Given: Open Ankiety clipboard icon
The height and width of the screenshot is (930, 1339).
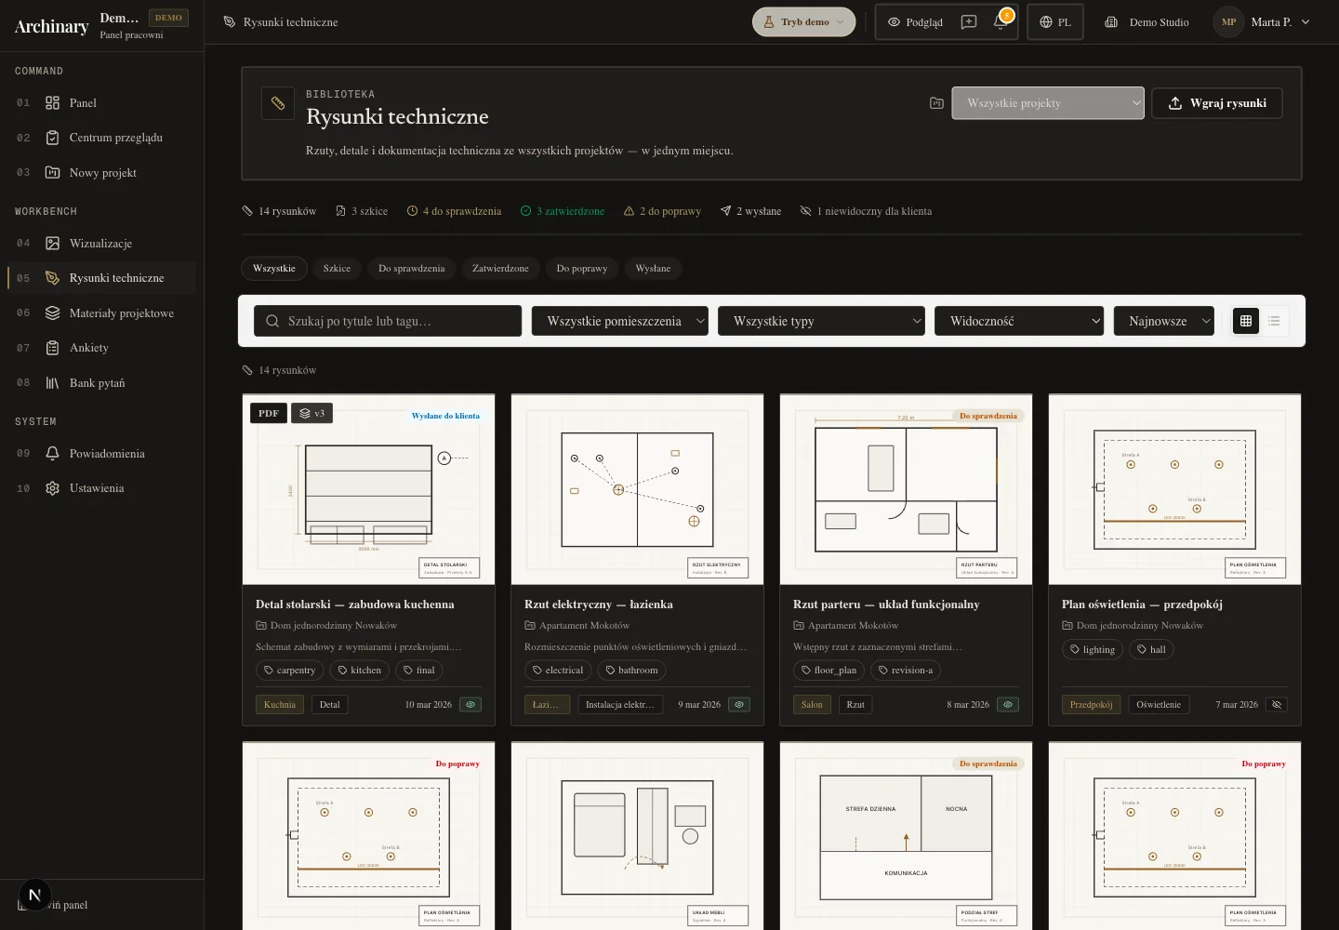Looking at the screenshot, I should (x=52, y=348).
